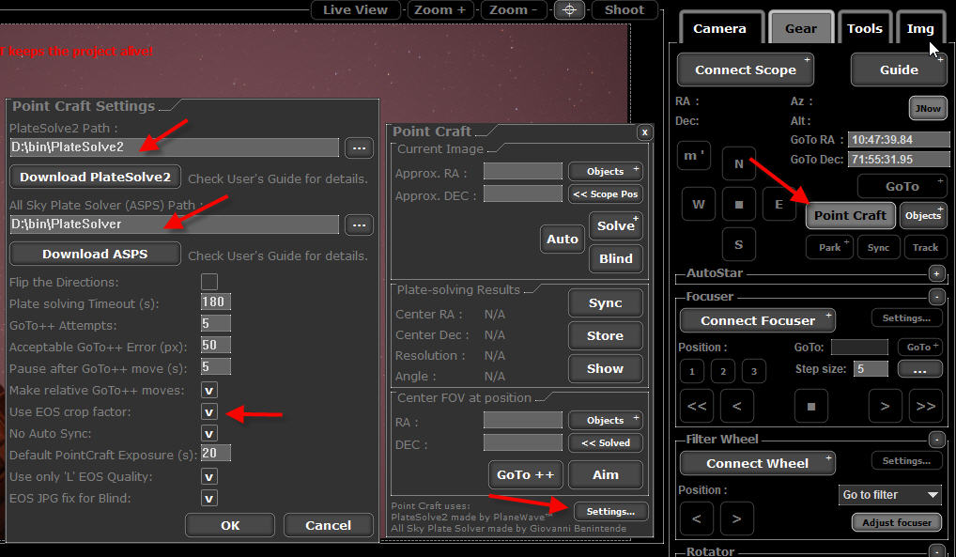Image resolution: width=956 pixels, height=557 pixels.
Task: Toggle Use EOS crop factor checkbox
Action: coord(209,411)
